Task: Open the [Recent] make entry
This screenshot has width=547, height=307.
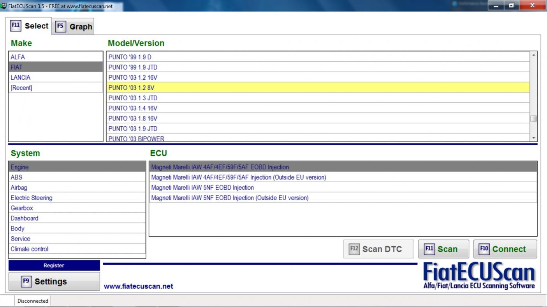Action: (21, 88)
